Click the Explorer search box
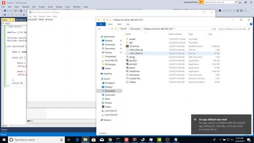 [x=234, y=29]
